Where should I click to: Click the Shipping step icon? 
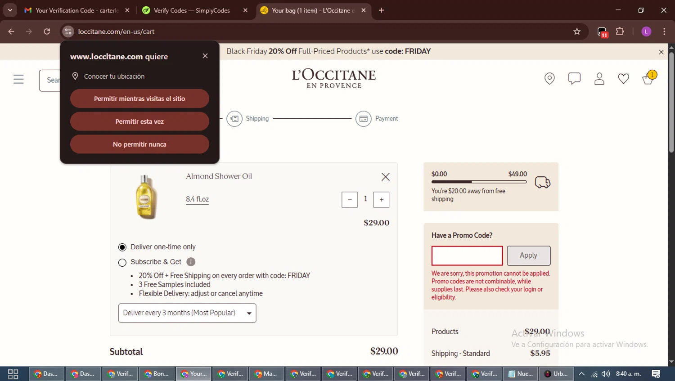[234, 119]
